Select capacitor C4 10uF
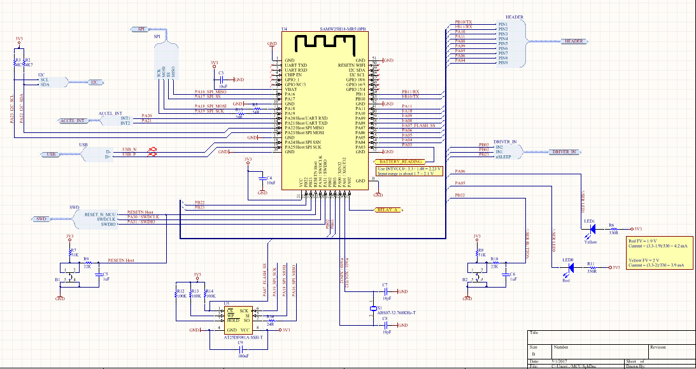The image size is (696, 369). coord(263,180)
